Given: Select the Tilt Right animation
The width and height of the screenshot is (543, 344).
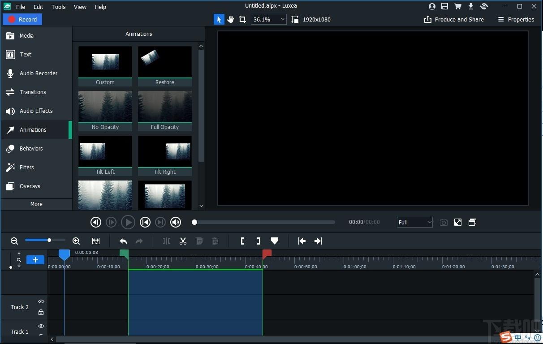Looking at the screenshot, I should pyautogui.click(x=165, y=156).
